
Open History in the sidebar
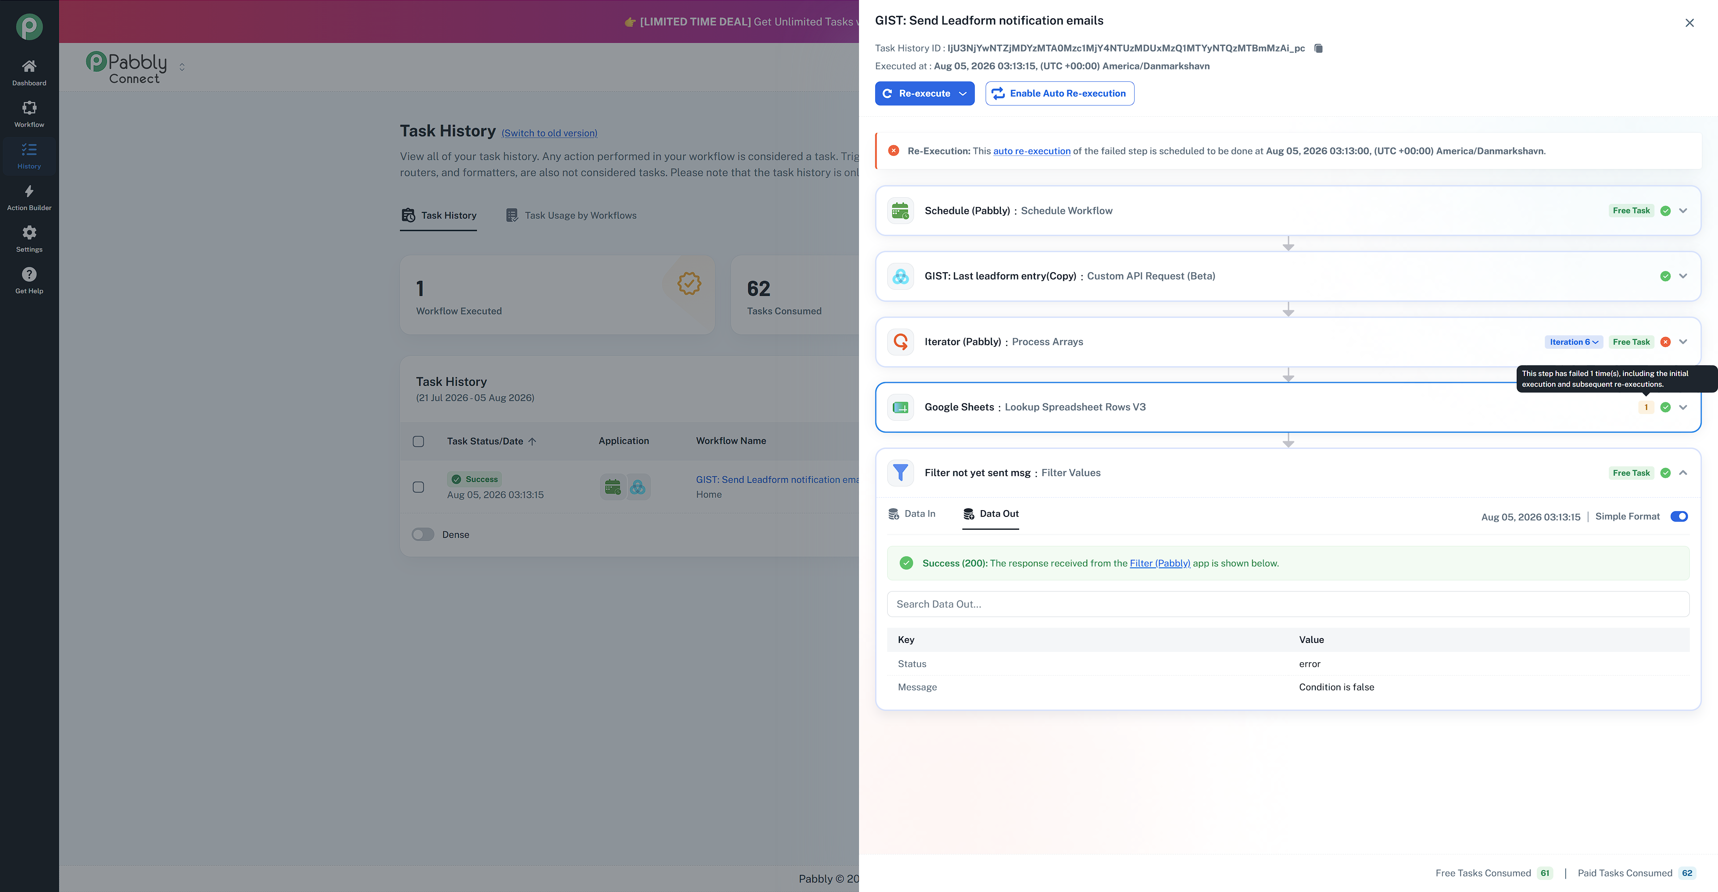(x=30, y=156)
